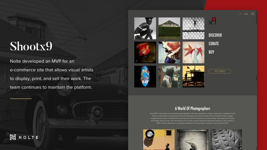Click the Shootx9 title text

tap(31, 46)
